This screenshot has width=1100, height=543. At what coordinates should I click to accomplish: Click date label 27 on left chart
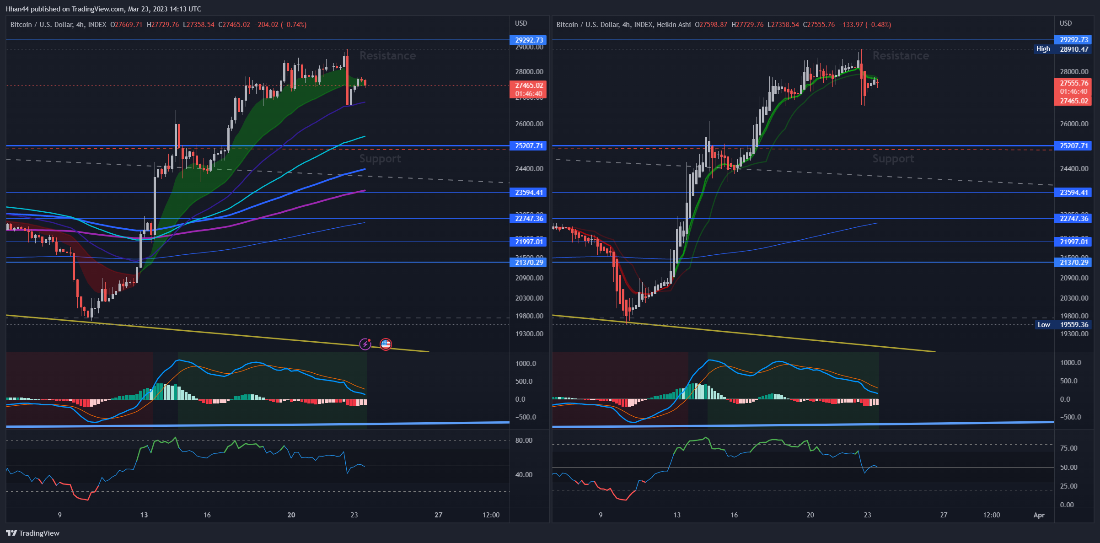click(x=439, y=515)
